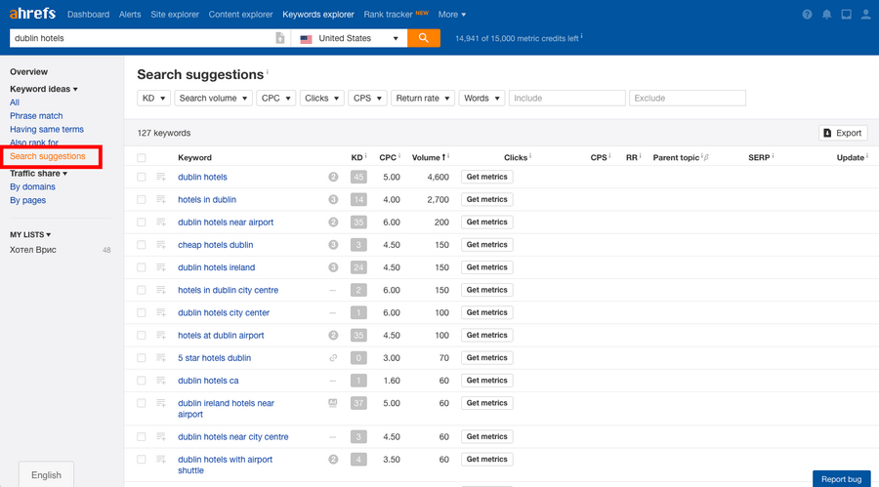
Task: Check the 'cheap hotels dublin' row checkbox
Action: point(142,245)
